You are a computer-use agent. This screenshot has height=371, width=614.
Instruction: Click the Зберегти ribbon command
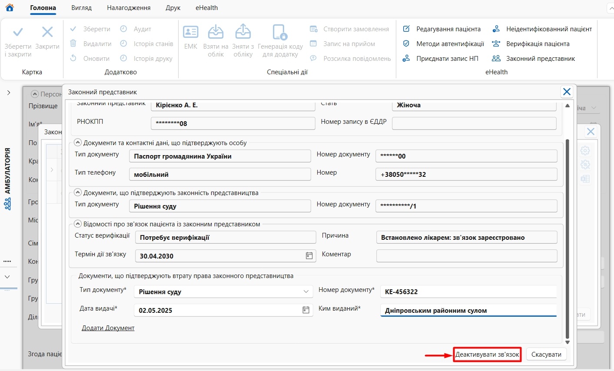point(90,29)
